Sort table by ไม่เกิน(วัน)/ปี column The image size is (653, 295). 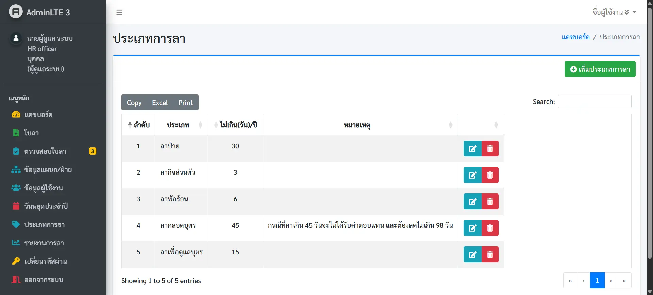coord(235,125)
